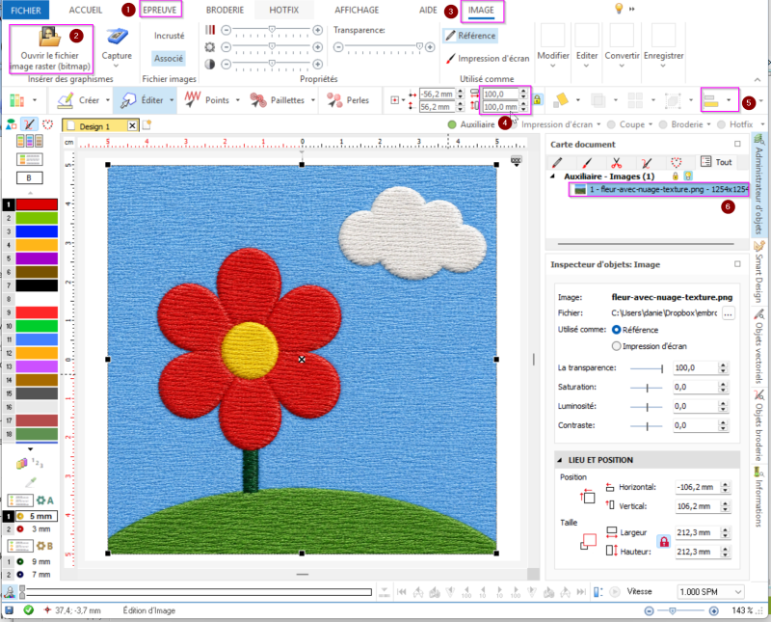Viewport: 771px width, 622px height.
Task: Click Impression d'écran in Utilisé comme group
Action: pos(488,59)
